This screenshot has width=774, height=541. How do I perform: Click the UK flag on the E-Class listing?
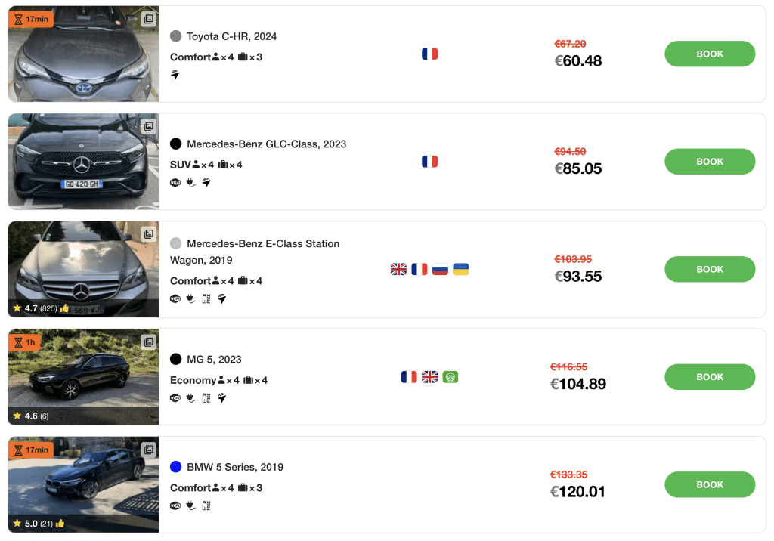pyautogui.click(x=398, y=268)
